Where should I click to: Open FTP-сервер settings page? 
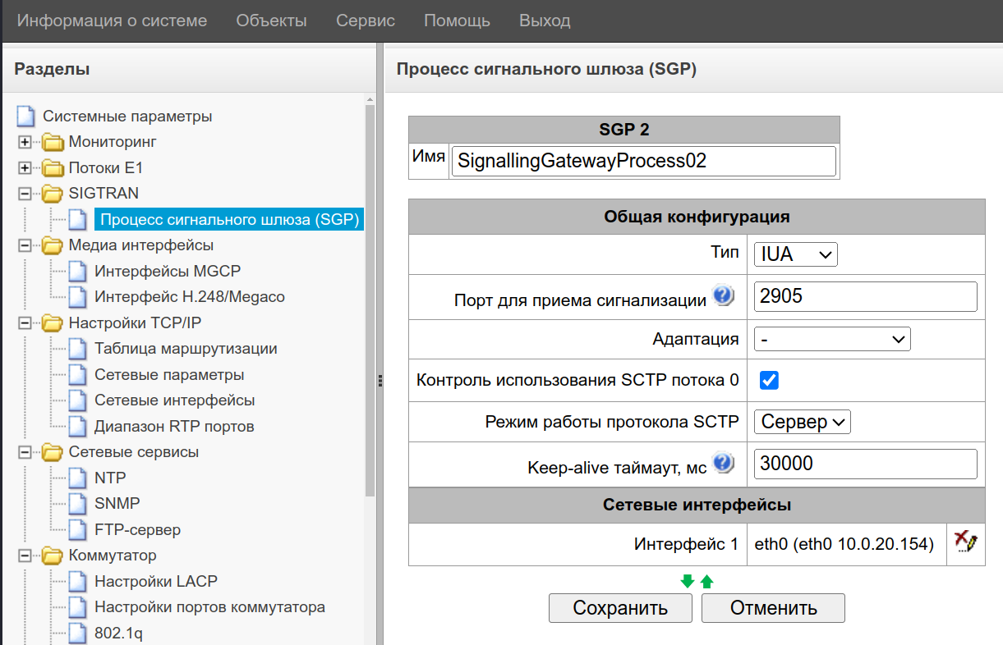[137, 529]
